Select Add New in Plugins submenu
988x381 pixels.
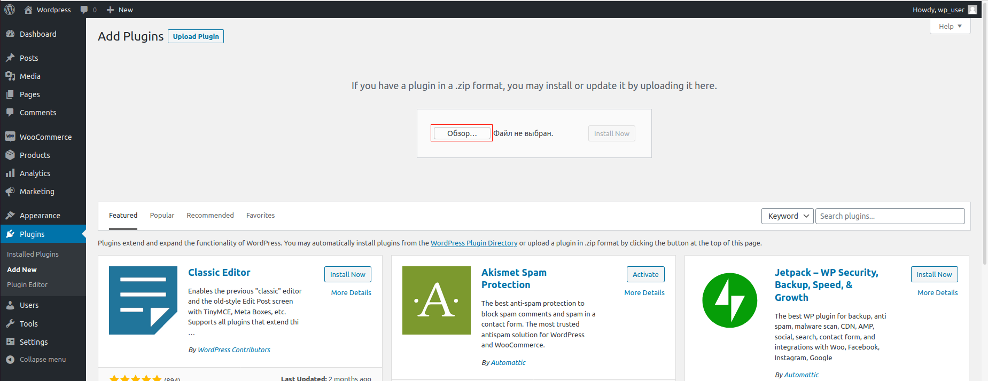point(22,270)
